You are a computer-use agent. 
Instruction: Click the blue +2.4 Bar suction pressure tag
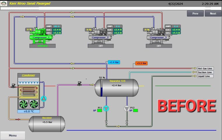[x=113, y=62]
